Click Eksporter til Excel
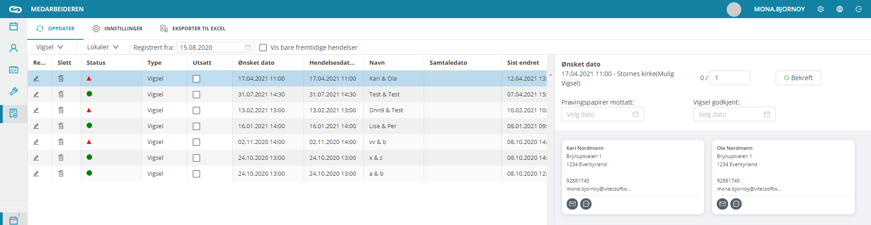The width and height of the screenshot is (871, 225). [193, 29]
